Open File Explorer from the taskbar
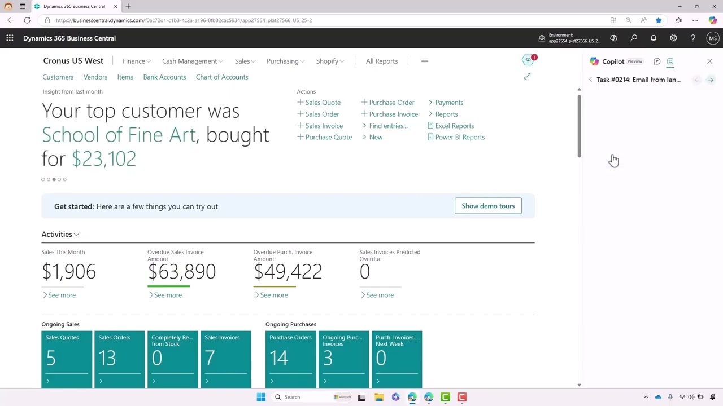 click(378, 397)
